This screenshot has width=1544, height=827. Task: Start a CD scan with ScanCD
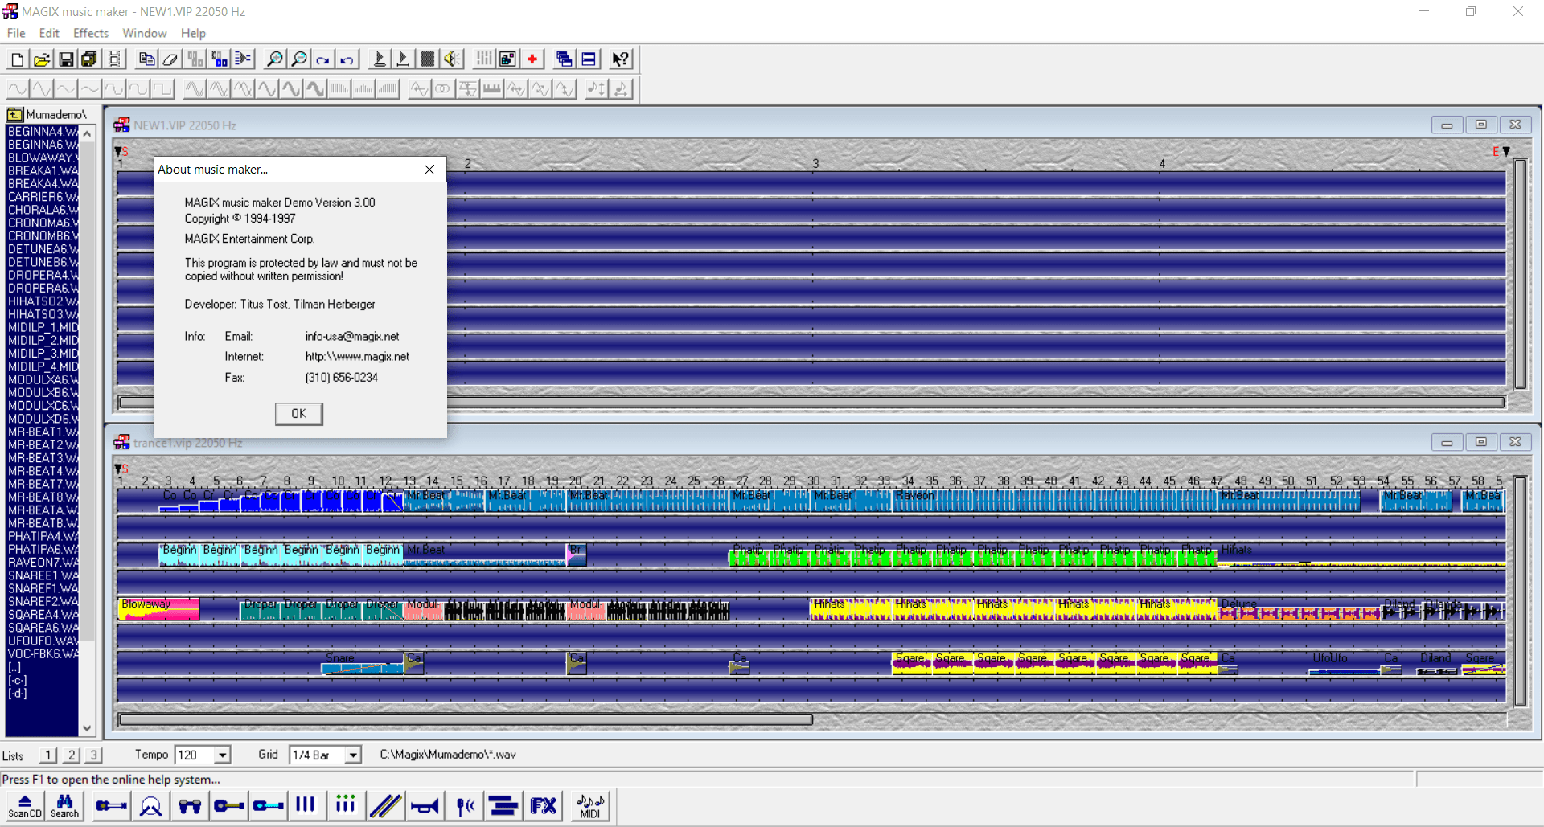coord(24,806)
